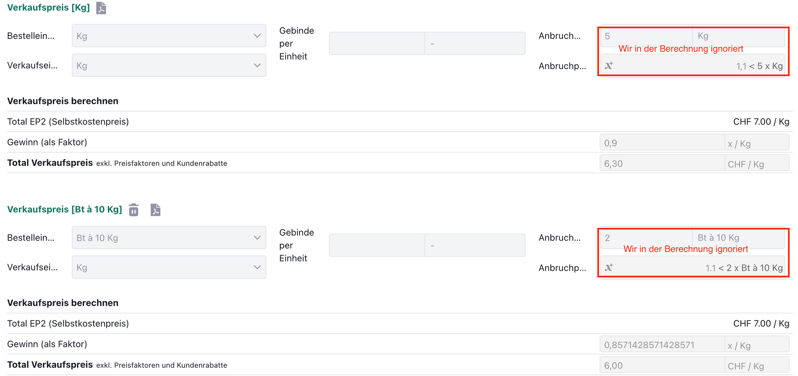The height and width of the screenshot is (376, 798).
Task: Open PDF export for Verkaufspreis [Kg]
Action: [x=101, y=8]
